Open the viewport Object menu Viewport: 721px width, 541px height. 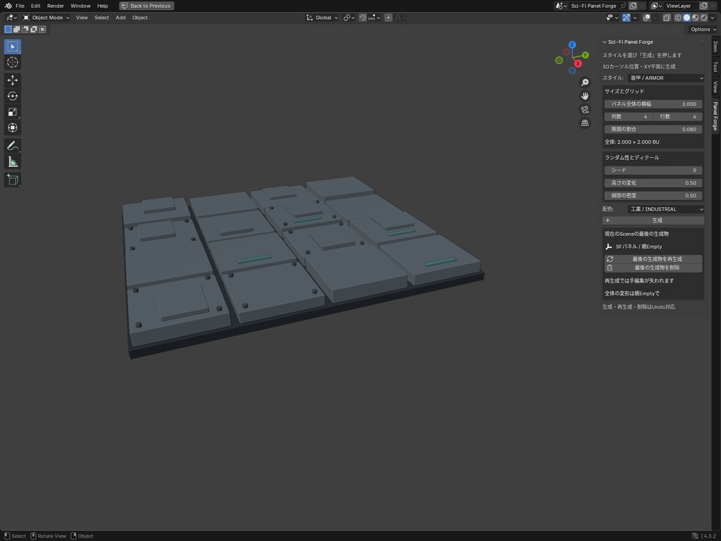pyautogui.click(x=140, y=18)
